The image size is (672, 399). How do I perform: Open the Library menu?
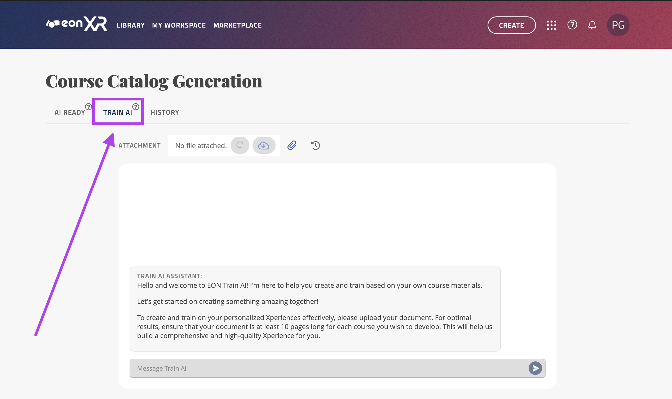131,25
